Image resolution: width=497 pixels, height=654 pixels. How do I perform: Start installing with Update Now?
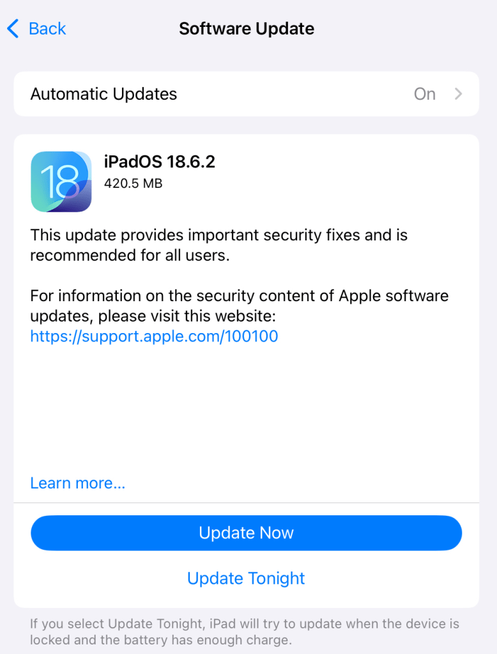(247, 533)
